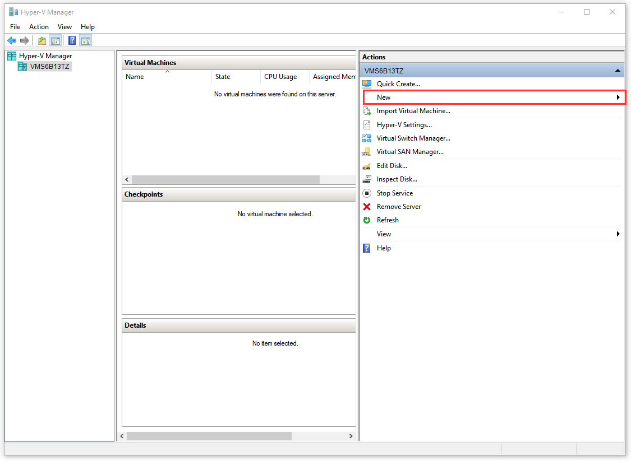Click Help action text in Actions pane
This screenshot has height=461, width=631.
(384, 248)
